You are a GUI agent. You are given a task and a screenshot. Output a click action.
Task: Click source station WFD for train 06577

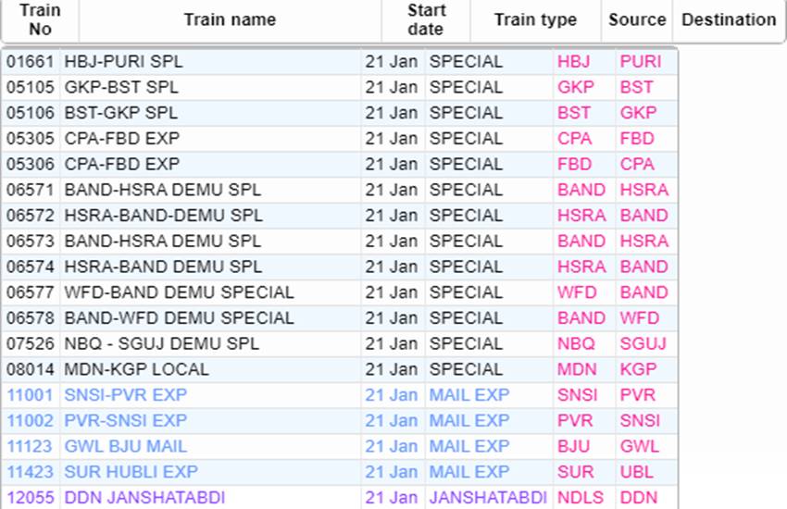click(x=577, y=292)
